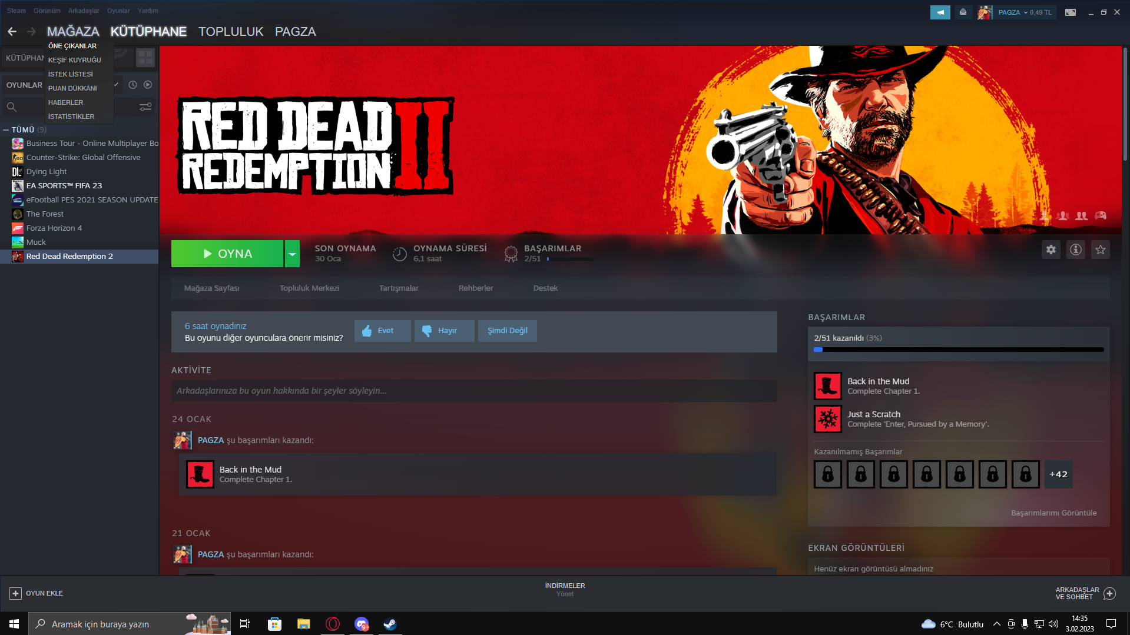
Task: Click the achievements progress bar in the sidebar
Action: (959, 350)
